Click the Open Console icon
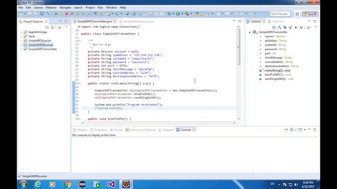337x189 pixels. pyautogui.click(x=301, y=130)
